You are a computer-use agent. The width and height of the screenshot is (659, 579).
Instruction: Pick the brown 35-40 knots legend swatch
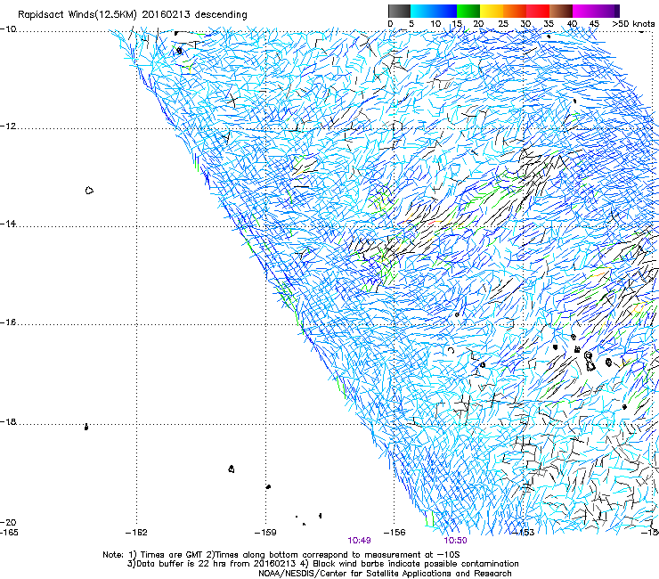(x=561, y=11)
